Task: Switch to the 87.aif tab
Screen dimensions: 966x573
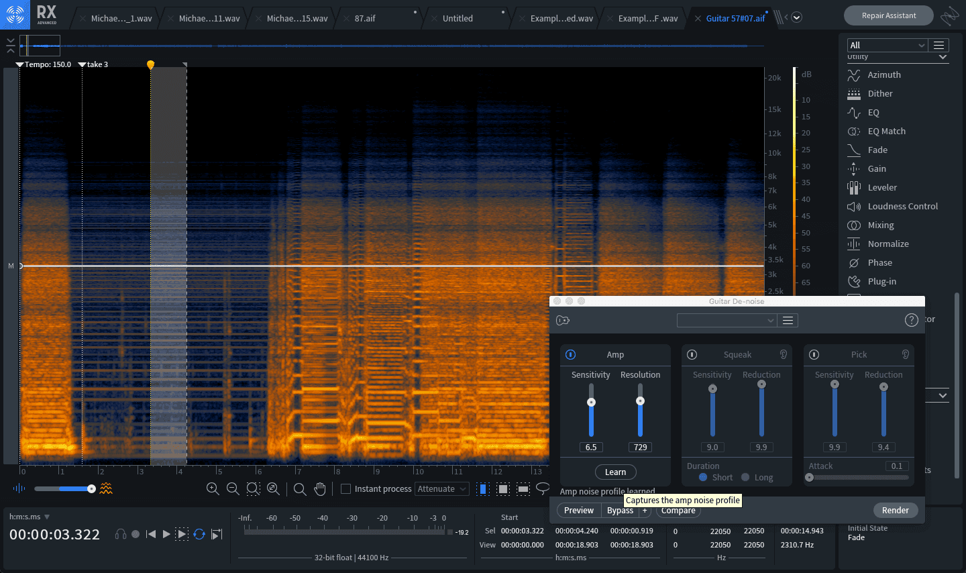Action: coord(365,19)
